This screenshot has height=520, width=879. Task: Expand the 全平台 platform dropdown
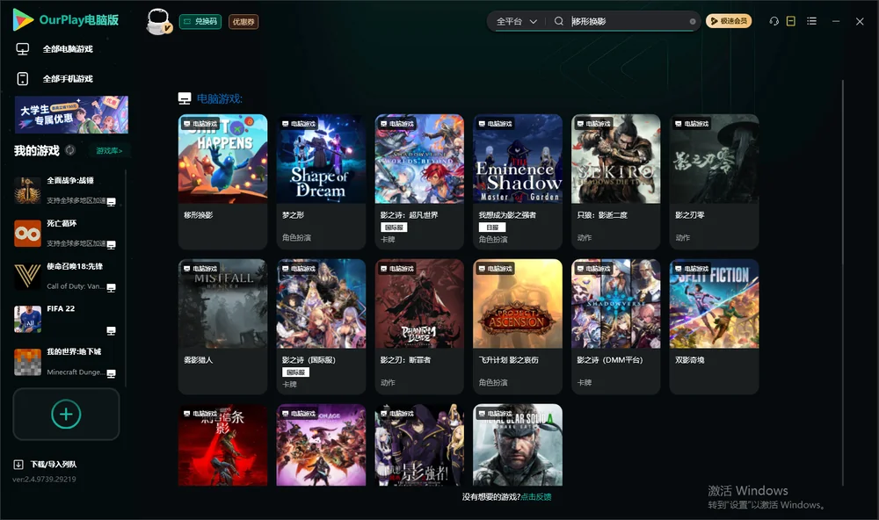point(517,21)
